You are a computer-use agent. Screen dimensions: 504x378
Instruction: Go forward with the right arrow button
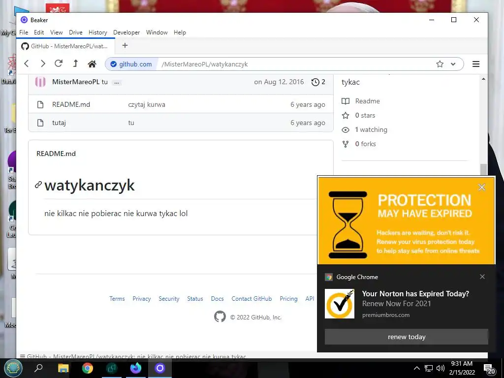point(42,63)
